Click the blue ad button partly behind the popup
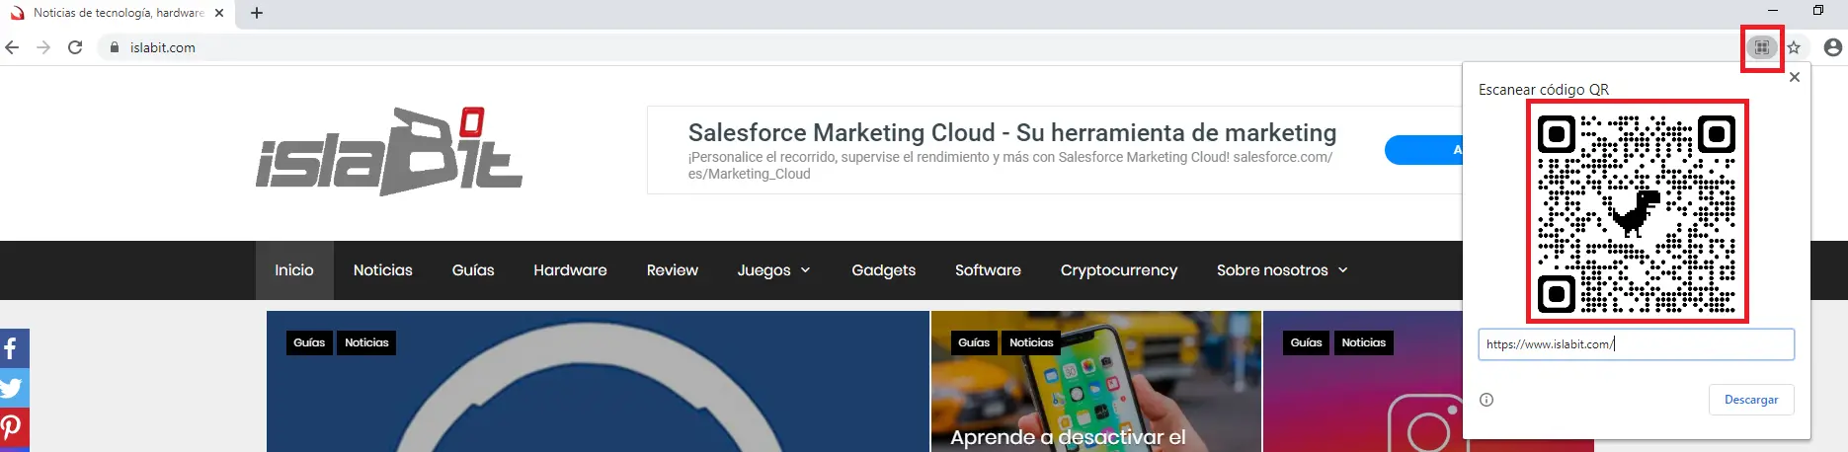The width and height of the screenshot is (1848, 452). click(1423, 150)
